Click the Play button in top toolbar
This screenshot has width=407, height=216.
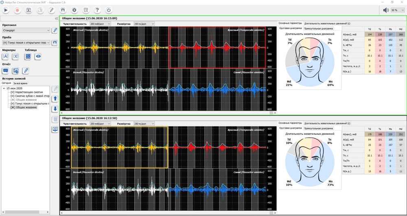tap(6, 10)
